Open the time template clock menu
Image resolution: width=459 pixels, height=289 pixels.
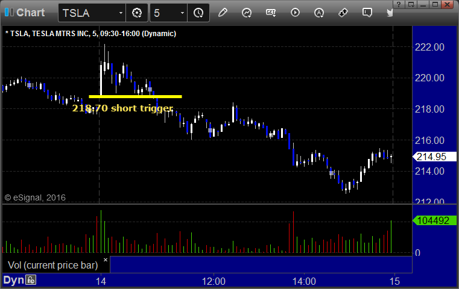tap(198, 13)
